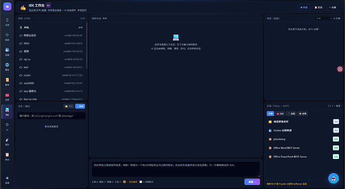This screenshot has height=189, width=345.
Task: Click package icon beside Office-PowerPoint-MCP-Server
Action: pyautogui.click(x=270, y=157)
